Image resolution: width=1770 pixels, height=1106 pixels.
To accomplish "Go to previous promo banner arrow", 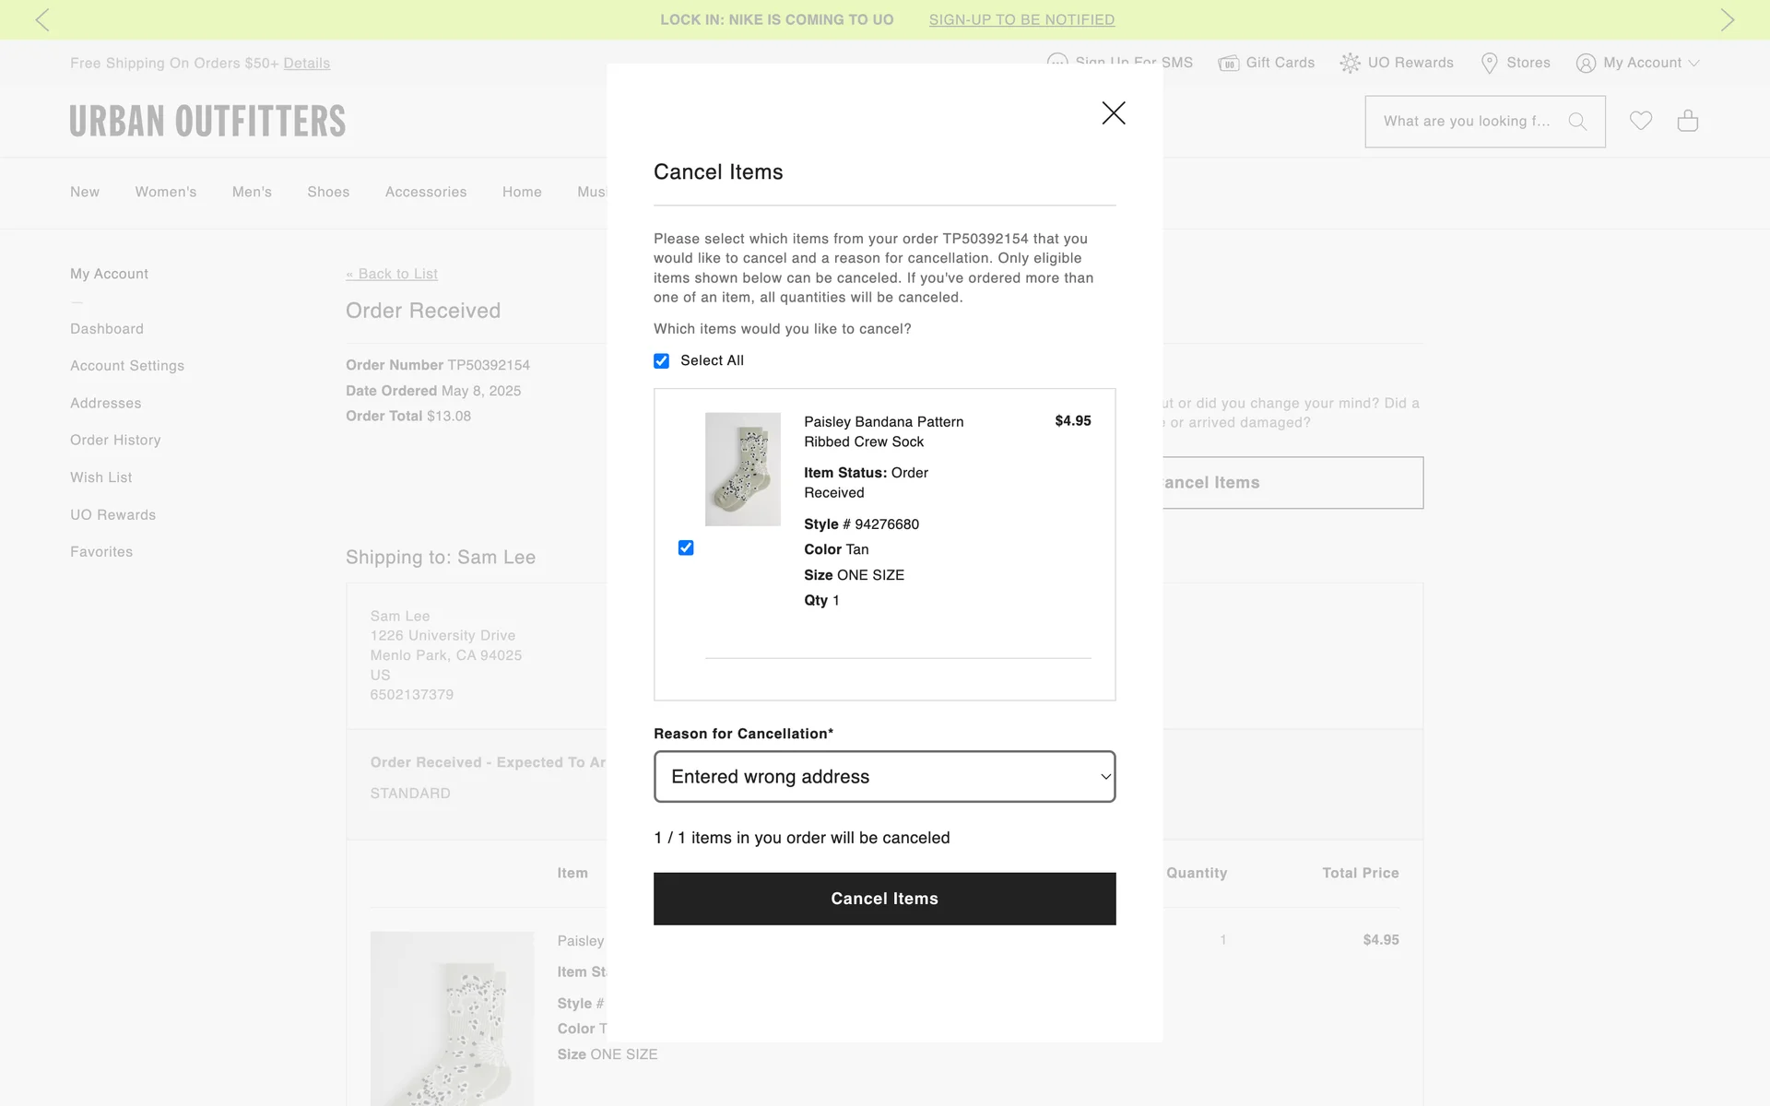I will pos(42,19).
